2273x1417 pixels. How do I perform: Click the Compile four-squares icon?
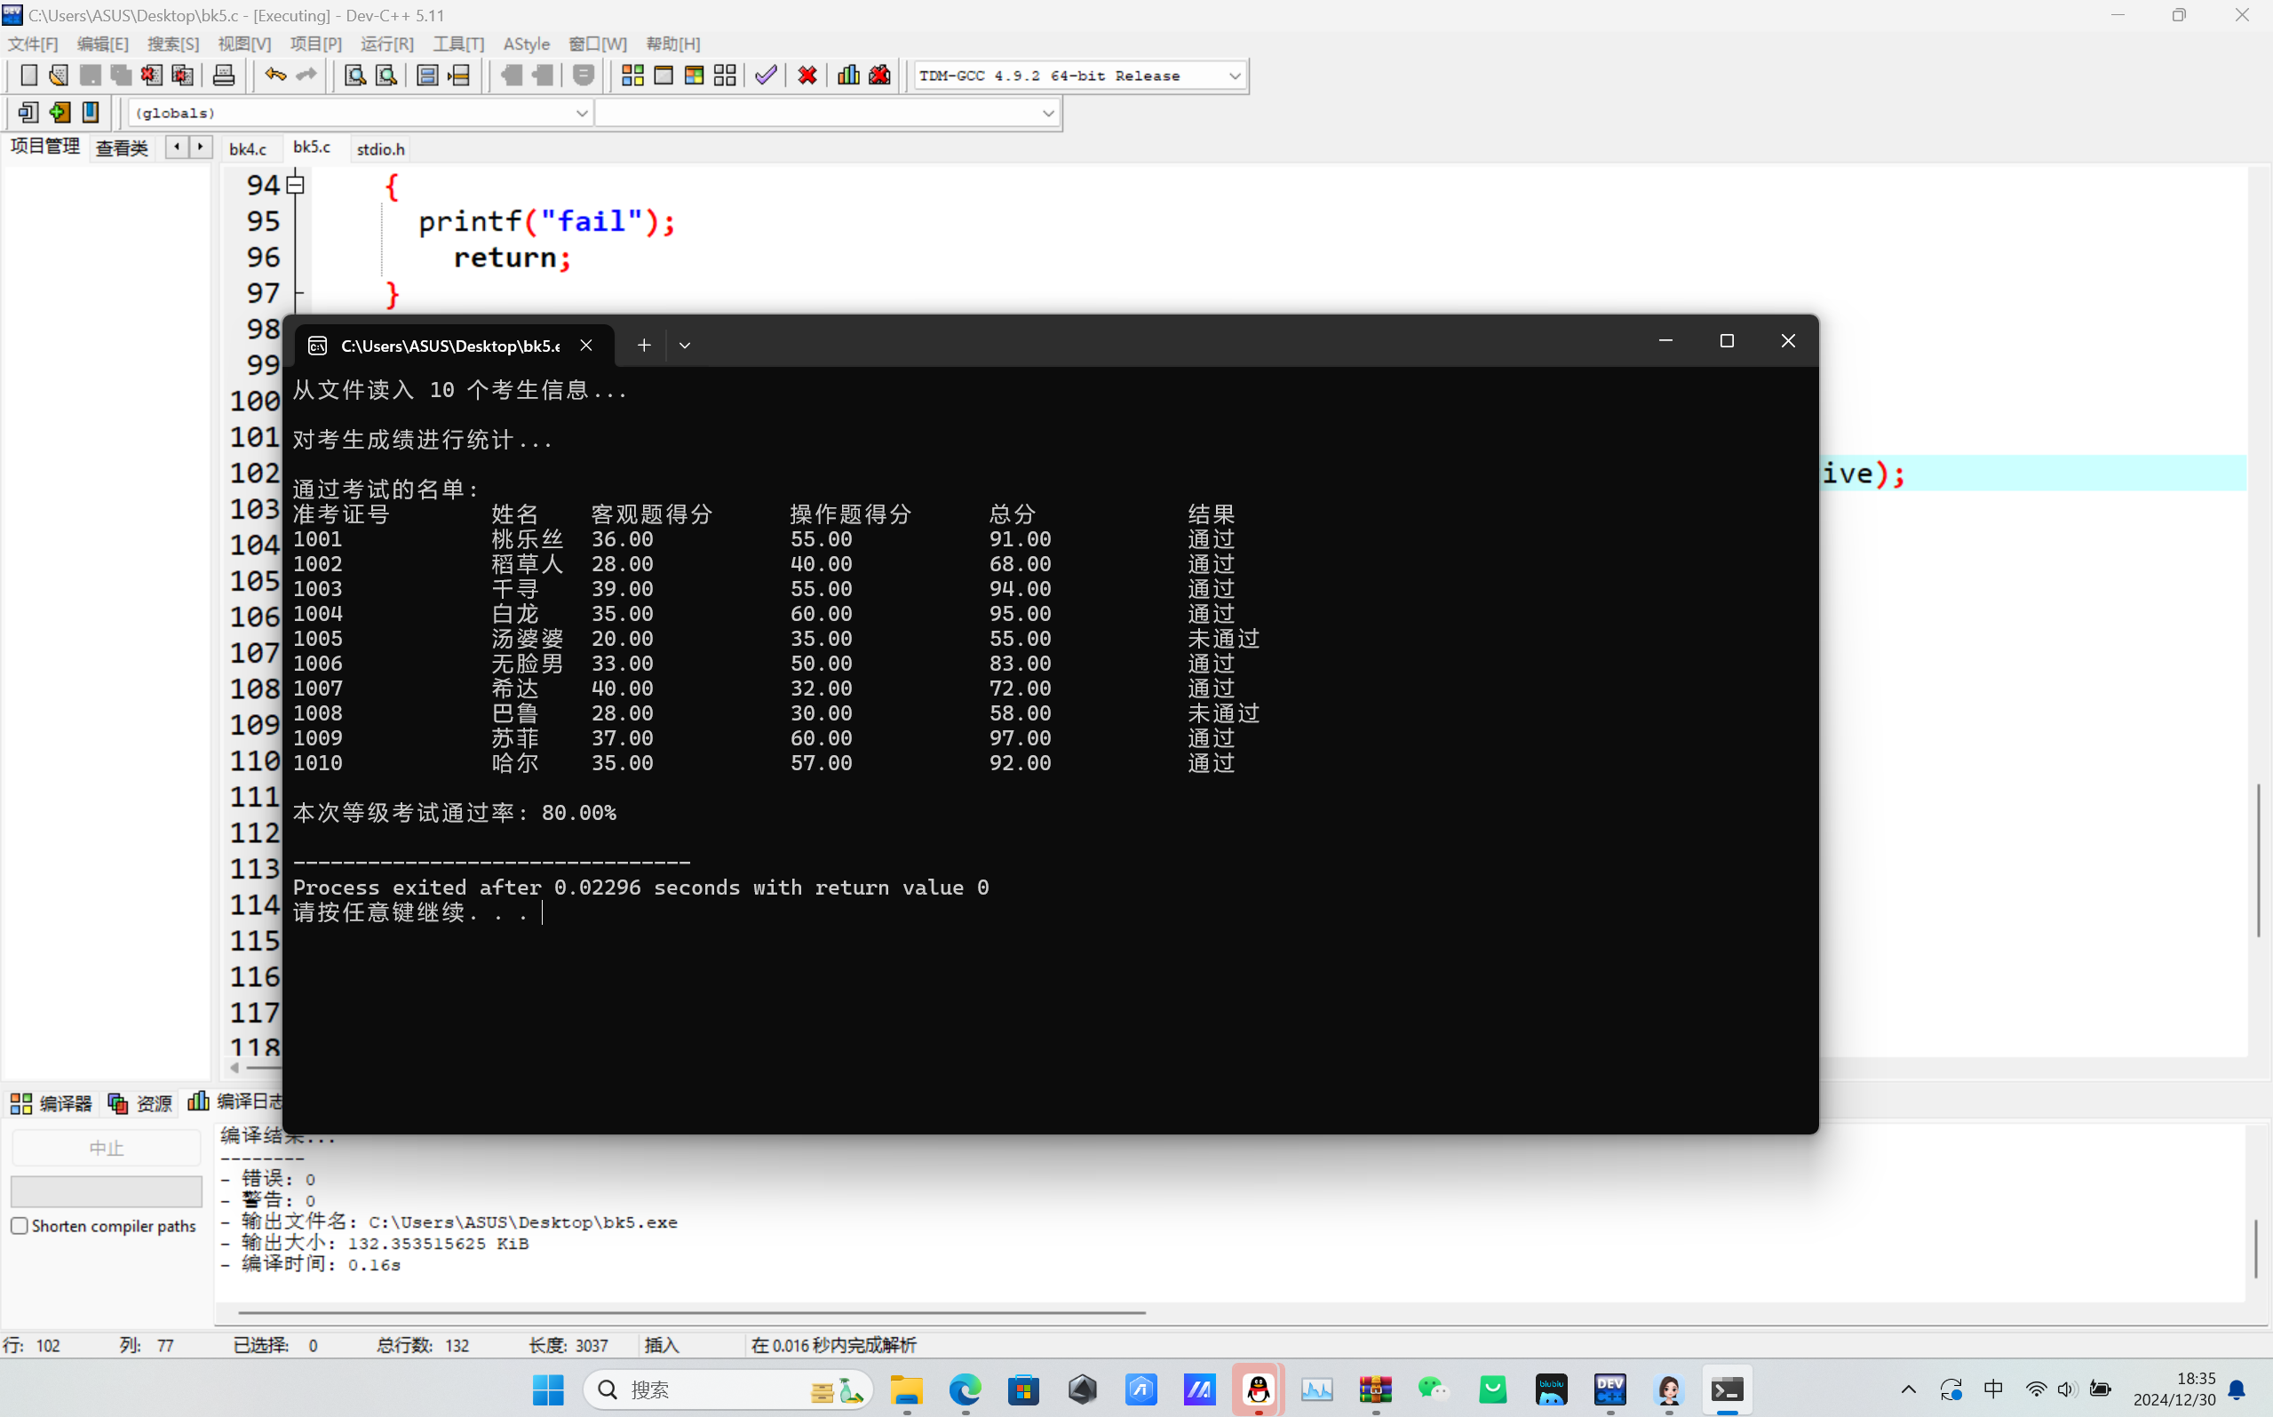632,76
